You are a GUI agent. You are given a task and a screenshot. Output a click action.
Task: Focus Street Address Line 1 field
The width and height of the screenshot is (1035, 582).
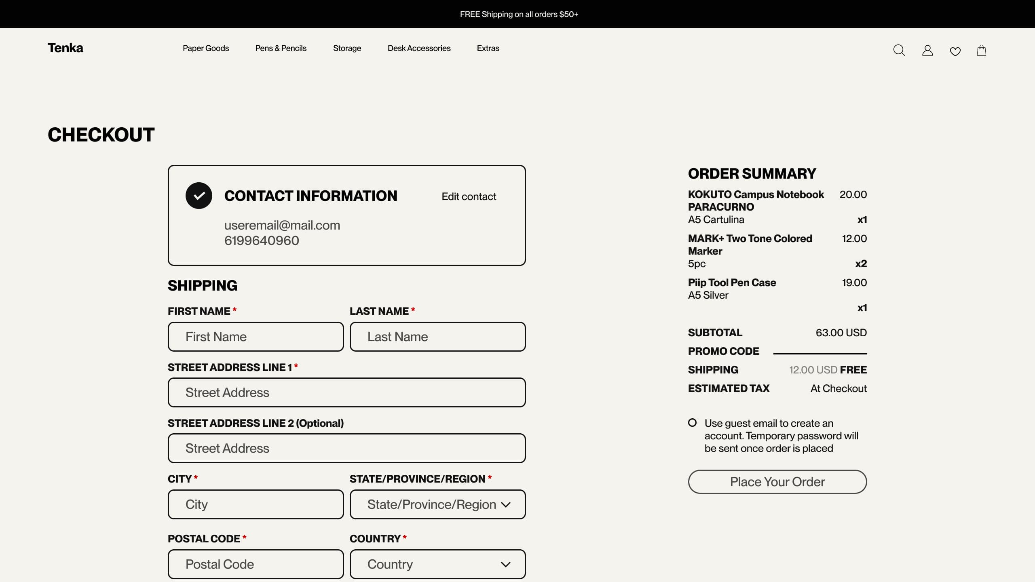pos(347,392)
